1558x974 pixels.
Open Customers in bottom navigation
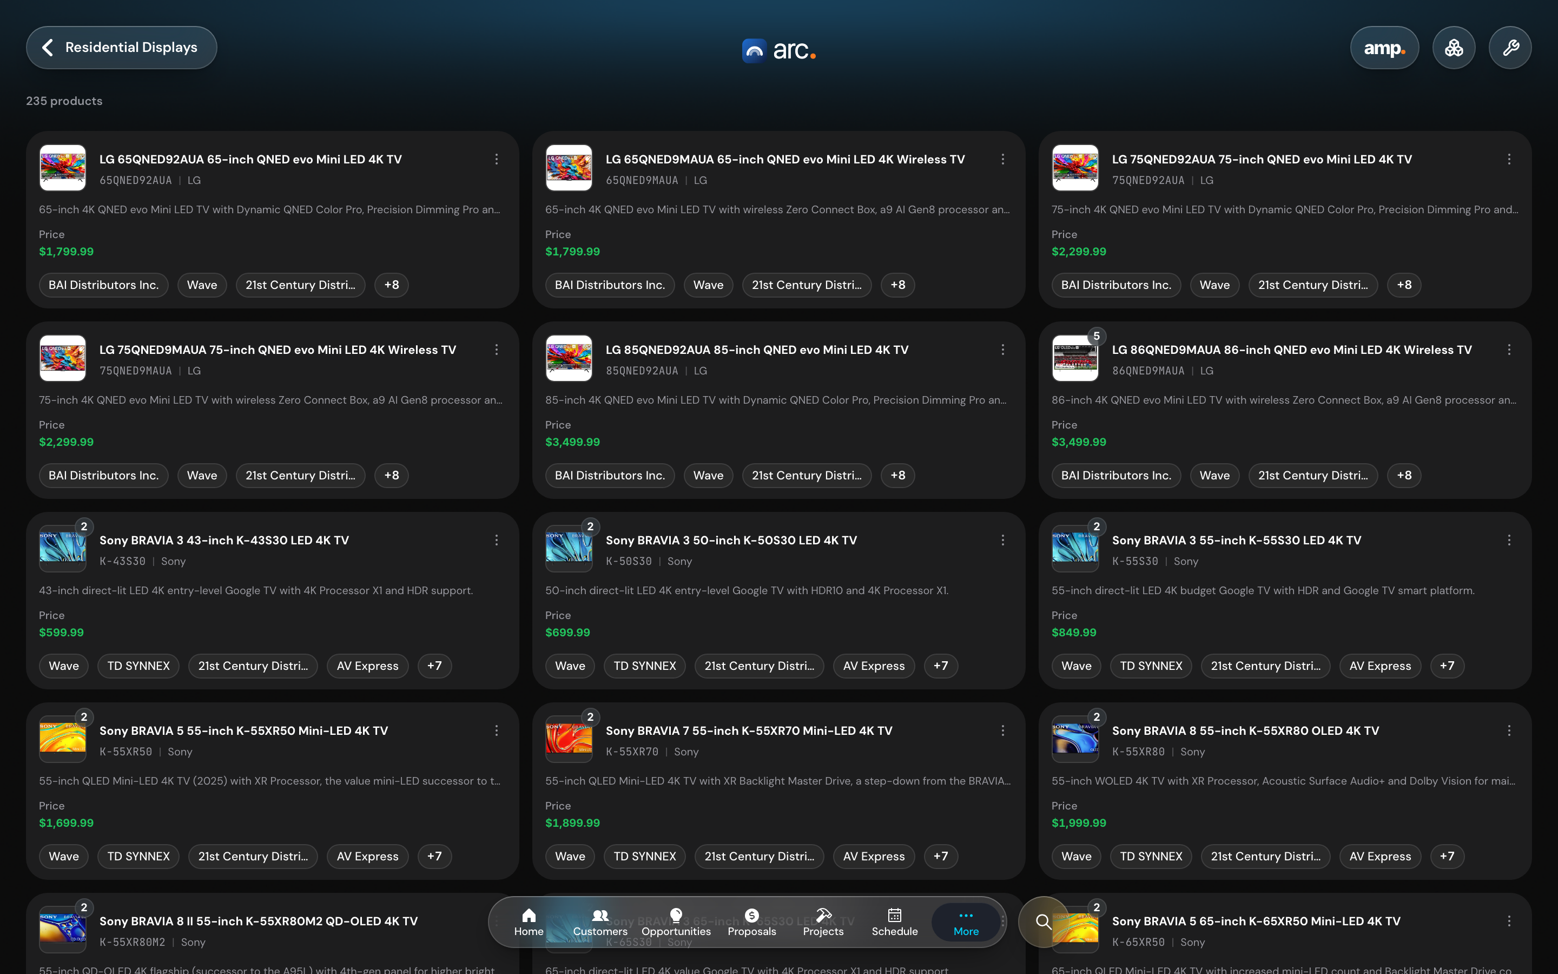pyautogui.click(x=600, y=922)
